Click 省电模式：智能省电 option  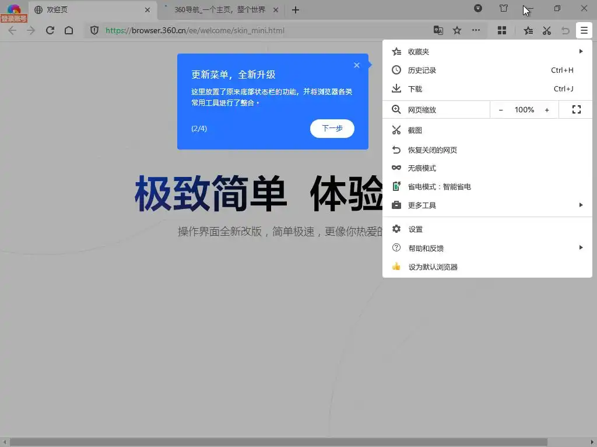coord(487,187)
